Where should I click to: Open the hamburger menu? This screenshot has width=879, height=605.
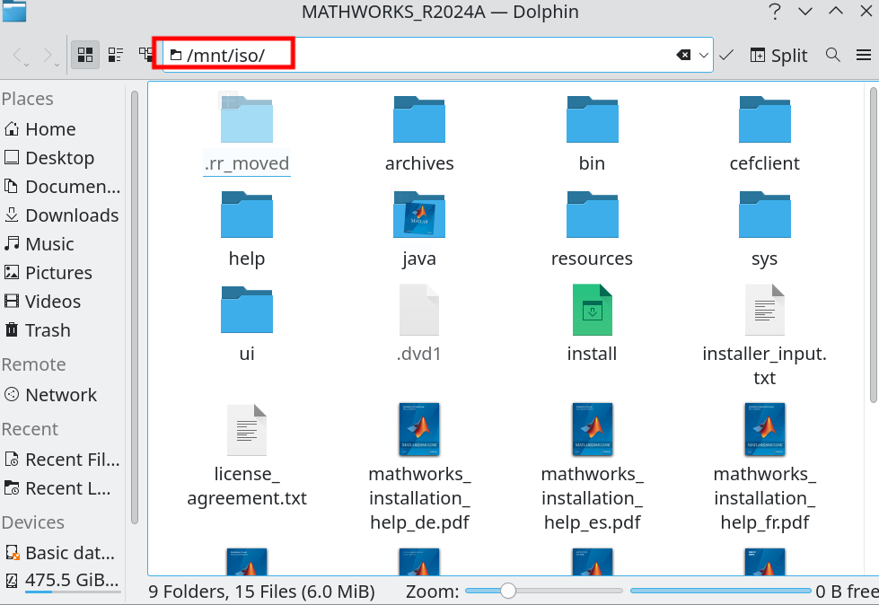pos(864,55)
